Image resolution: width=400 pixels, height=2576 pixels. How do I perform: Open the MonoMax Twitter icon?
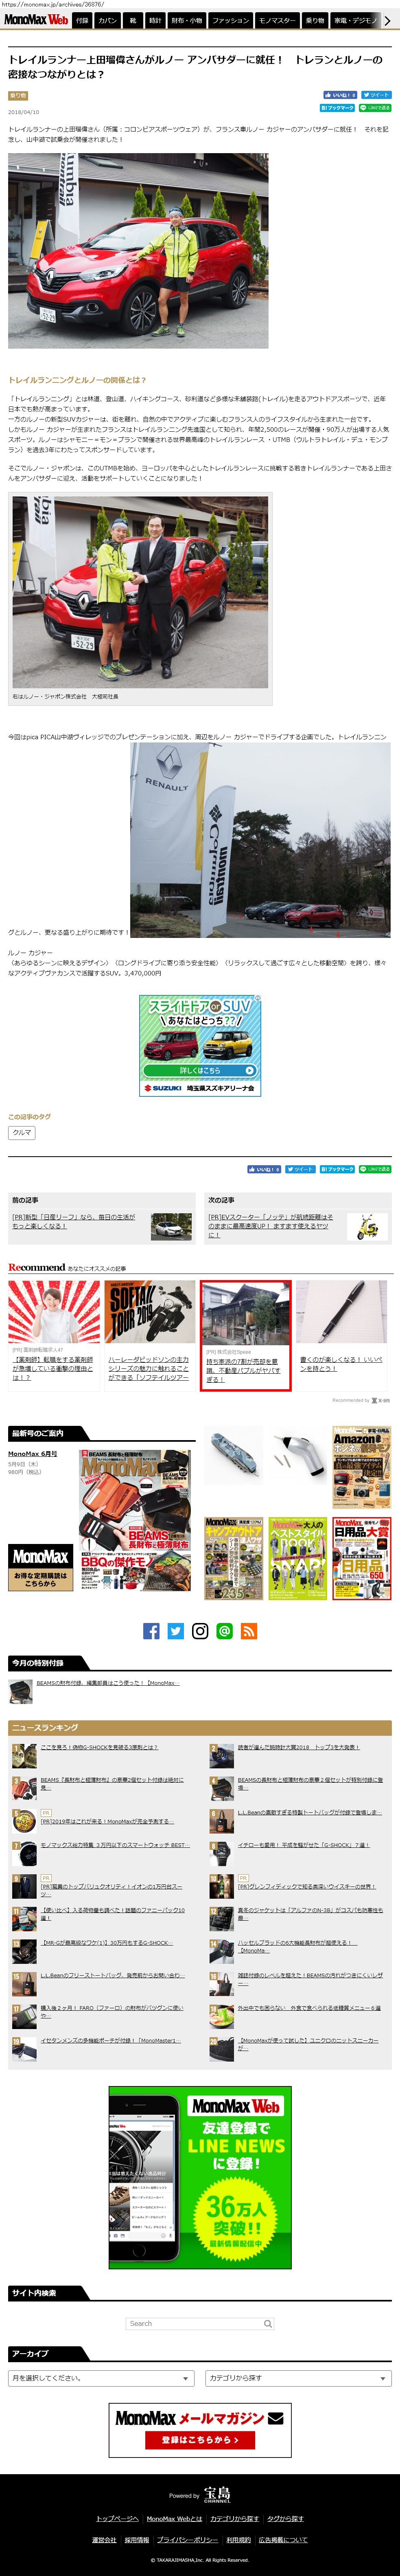(176, 1631)
